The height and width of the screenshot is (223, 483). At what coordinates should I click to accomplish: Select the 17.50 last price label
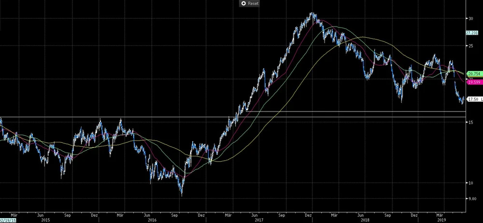[x=472, y=99]
